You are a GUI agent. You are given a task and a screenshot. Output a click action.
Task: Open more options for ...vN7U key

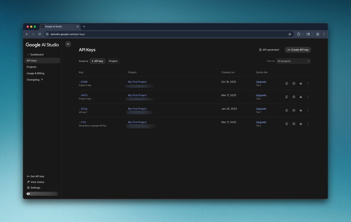(x=308, y=97)
